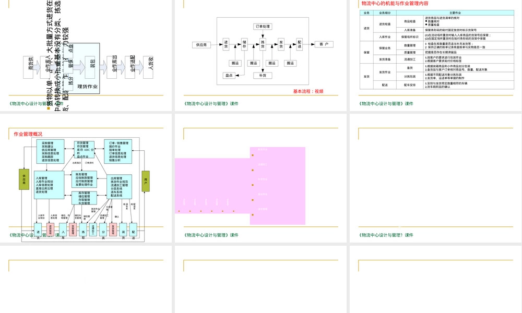The image size is (522, 313).
Task: Click the 质量管理 table cell
Action: point(410,52)
